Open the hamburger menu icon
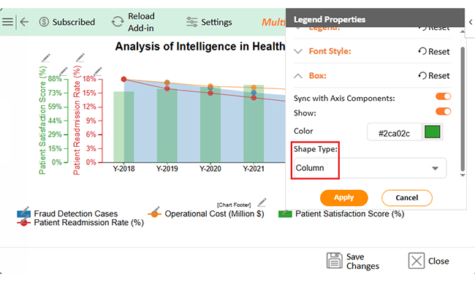This screenshot has width=475, height=282. [7, 22]
